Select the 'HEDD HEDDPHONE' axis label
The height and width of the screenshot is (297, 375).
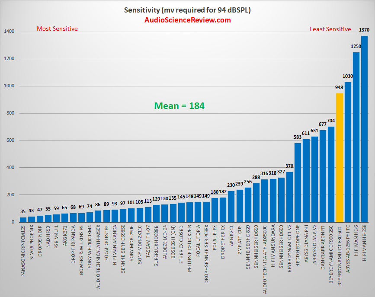click(298, 246)
